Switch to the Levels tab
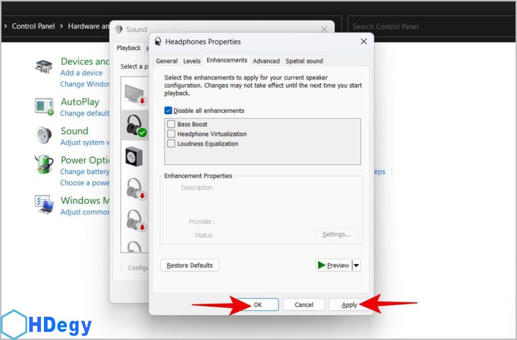 [x=192, y=61]
